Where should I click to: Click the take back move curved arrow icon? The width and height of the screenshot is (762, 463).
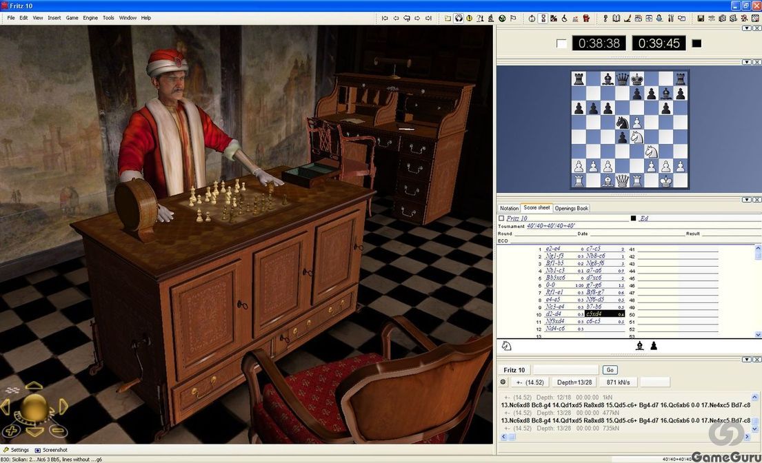pos(407,19)
